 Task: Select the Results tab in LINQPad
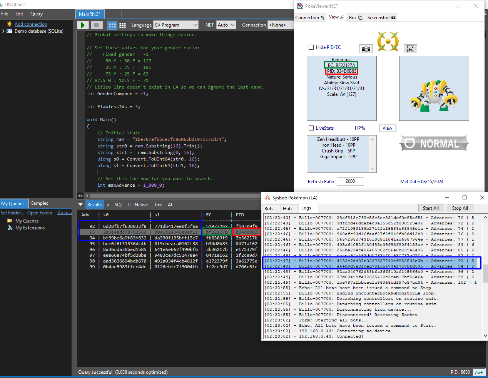pyautogui.click(x=94, y=205)
